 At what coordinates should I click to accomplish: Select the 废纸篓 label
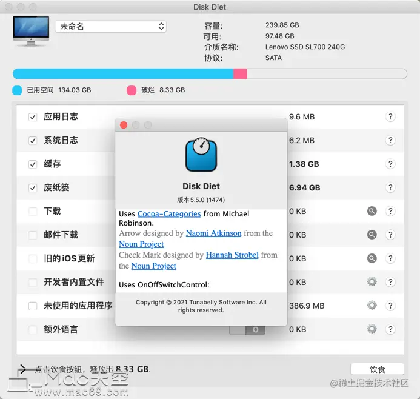(x=56, y=187)
